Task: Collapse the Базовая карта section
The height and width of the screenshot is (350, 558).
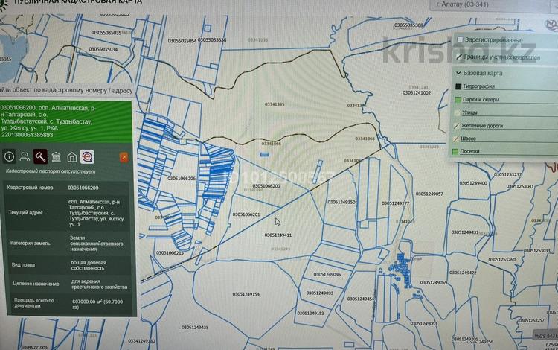Action: 458,73
